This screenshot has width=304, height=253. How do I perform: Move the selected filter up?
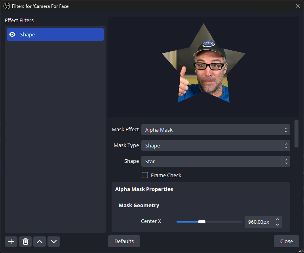click(40, 241)
